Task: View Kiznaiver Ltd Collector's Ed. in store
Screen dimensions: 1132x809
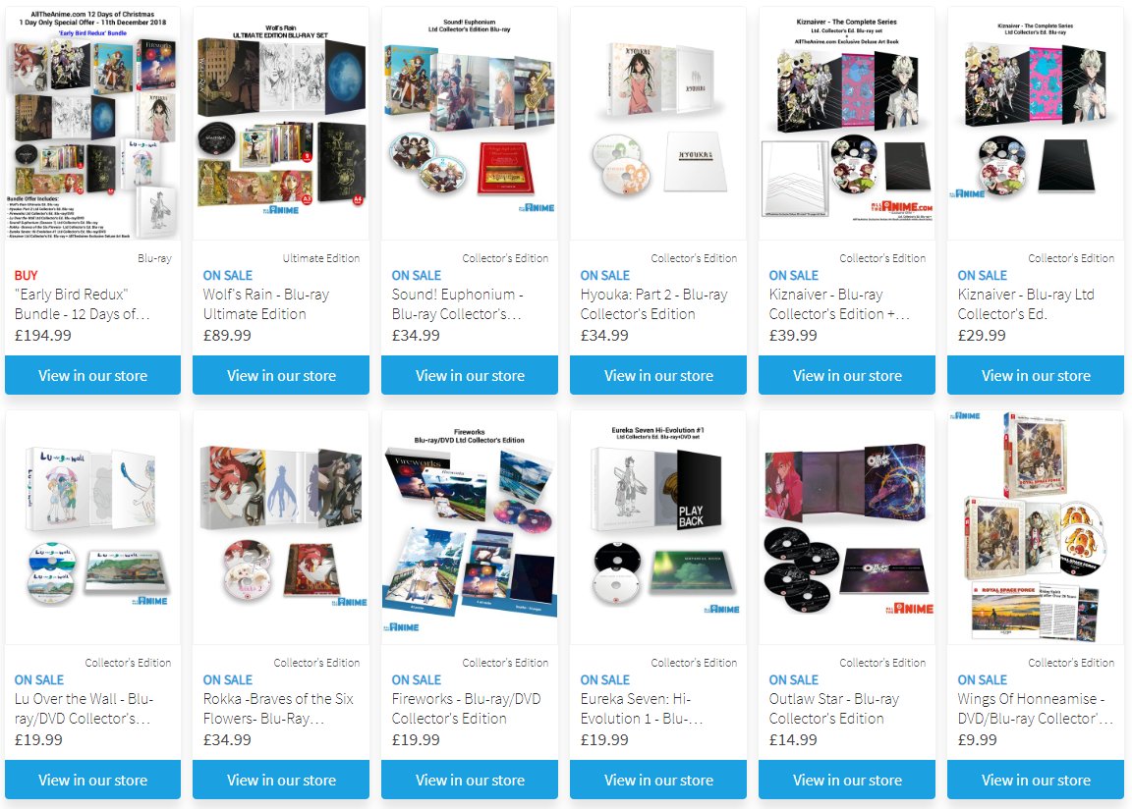Action: [x=1036, y=375]
